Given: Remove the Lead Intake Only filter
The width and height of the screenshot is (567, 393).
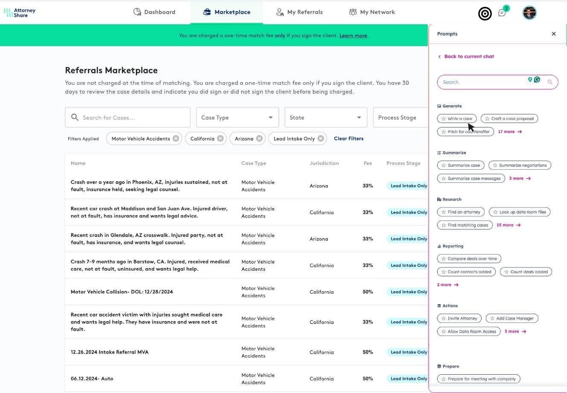Looking at the screenshot, I should pos(321,138).
